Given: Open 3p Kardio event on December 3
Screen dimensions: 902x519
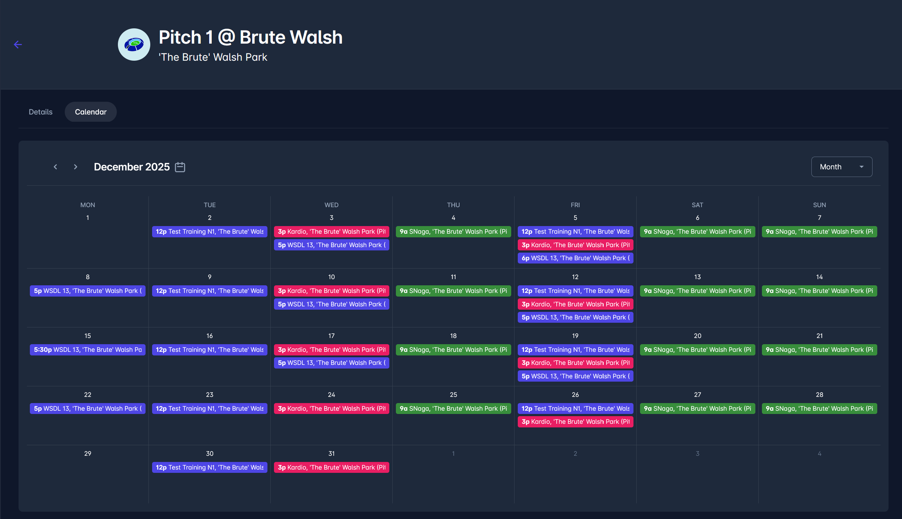Looking at the screenshot, I should [x=331, y=232].
